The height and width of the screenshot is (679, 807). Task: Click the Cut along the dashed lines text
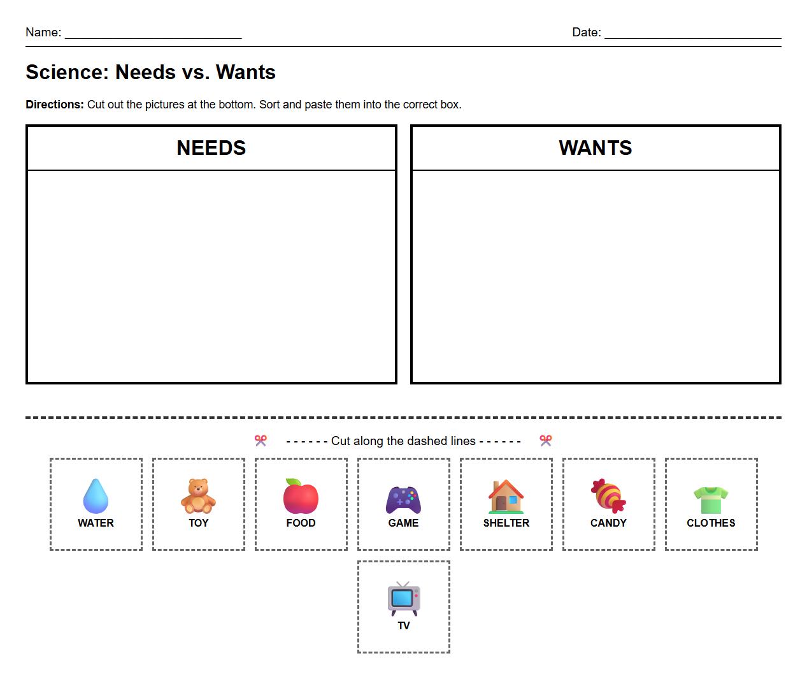click(403, 441)
